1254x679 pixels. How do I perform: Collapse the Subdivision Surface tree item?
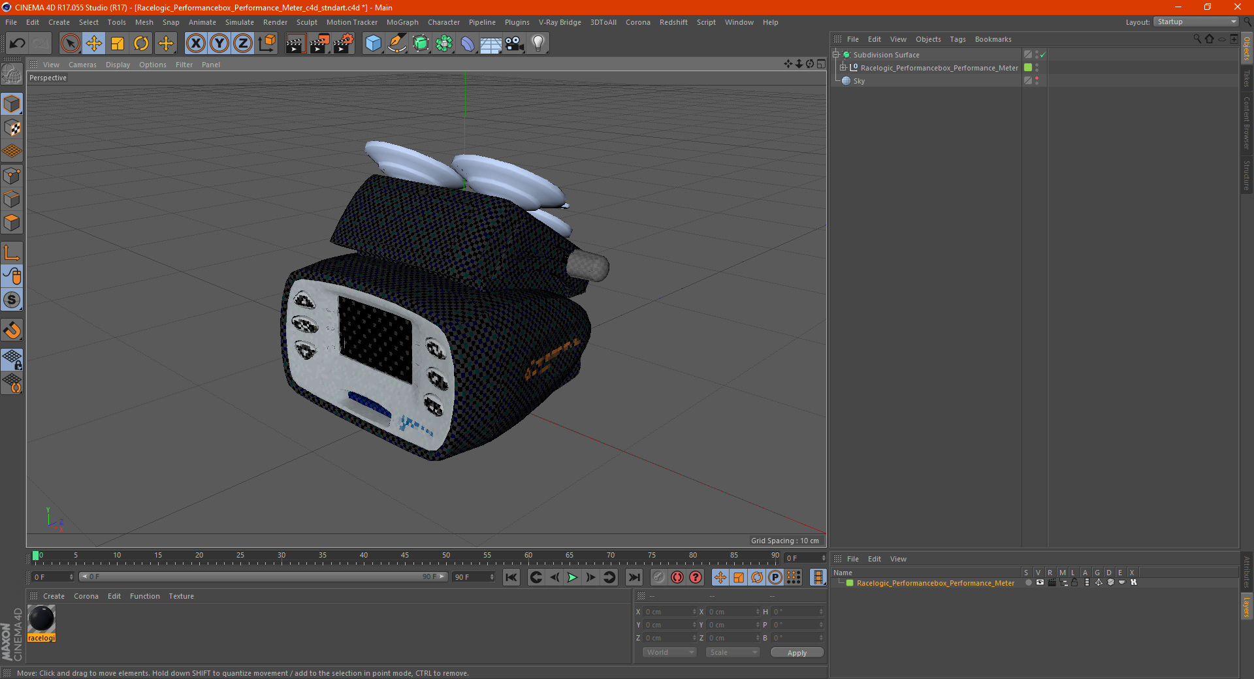(835, 55)
